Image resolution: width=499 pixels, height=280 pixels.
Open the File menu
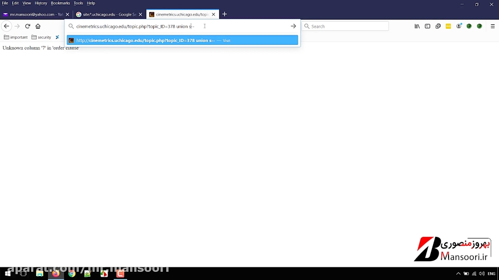pyautogui.click(x=5, y=3)
